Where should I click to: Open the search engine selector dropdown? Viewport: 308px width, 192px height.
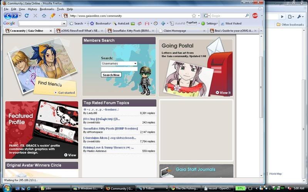(206, 16)
